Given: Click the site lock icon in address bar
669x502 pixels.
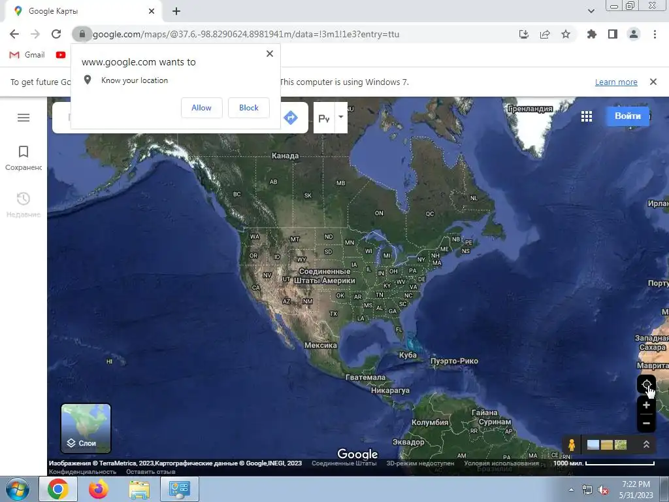Looking at the screenshot, I should (82, 34).
